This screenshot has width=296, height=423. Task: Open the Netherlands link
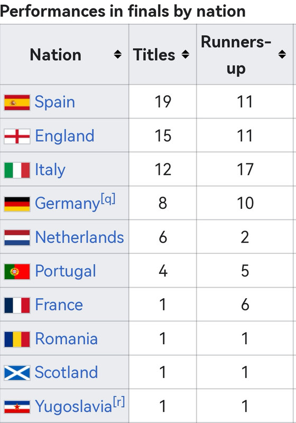click(79, 237)
